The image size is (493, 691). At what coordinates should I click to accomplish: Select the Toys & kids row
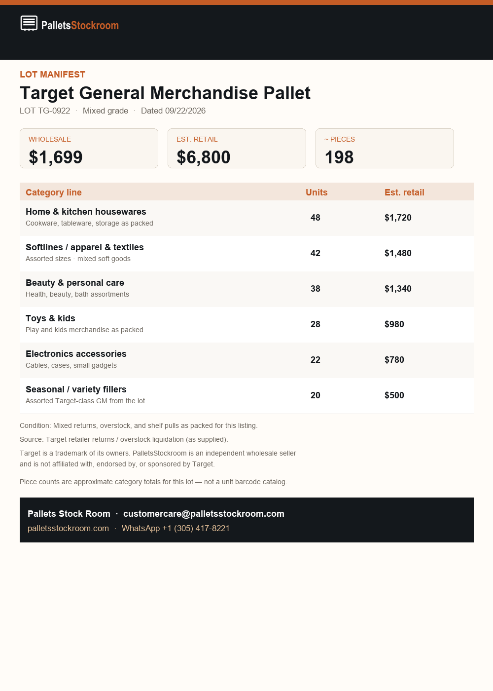click(246, 324)
